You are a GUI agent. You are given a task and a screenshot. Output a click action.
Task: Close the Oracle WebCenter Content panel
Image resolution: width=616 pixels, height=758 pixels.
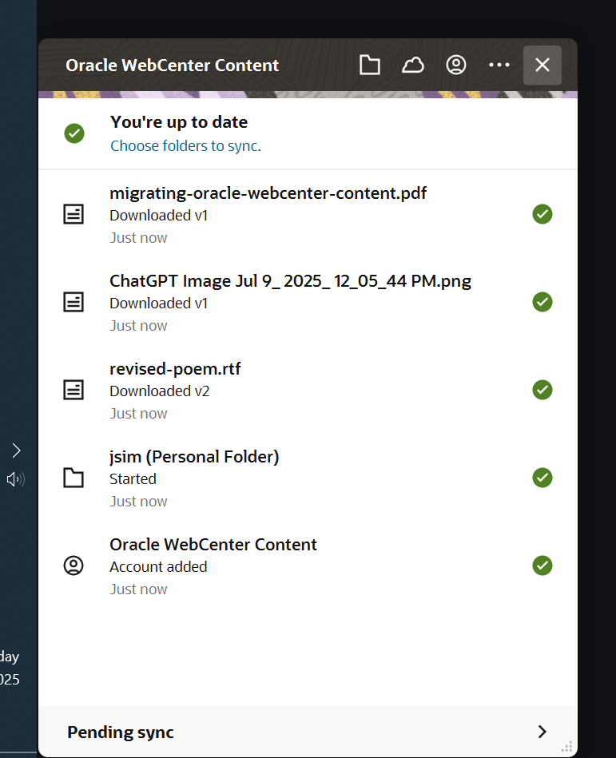[542, 65]
